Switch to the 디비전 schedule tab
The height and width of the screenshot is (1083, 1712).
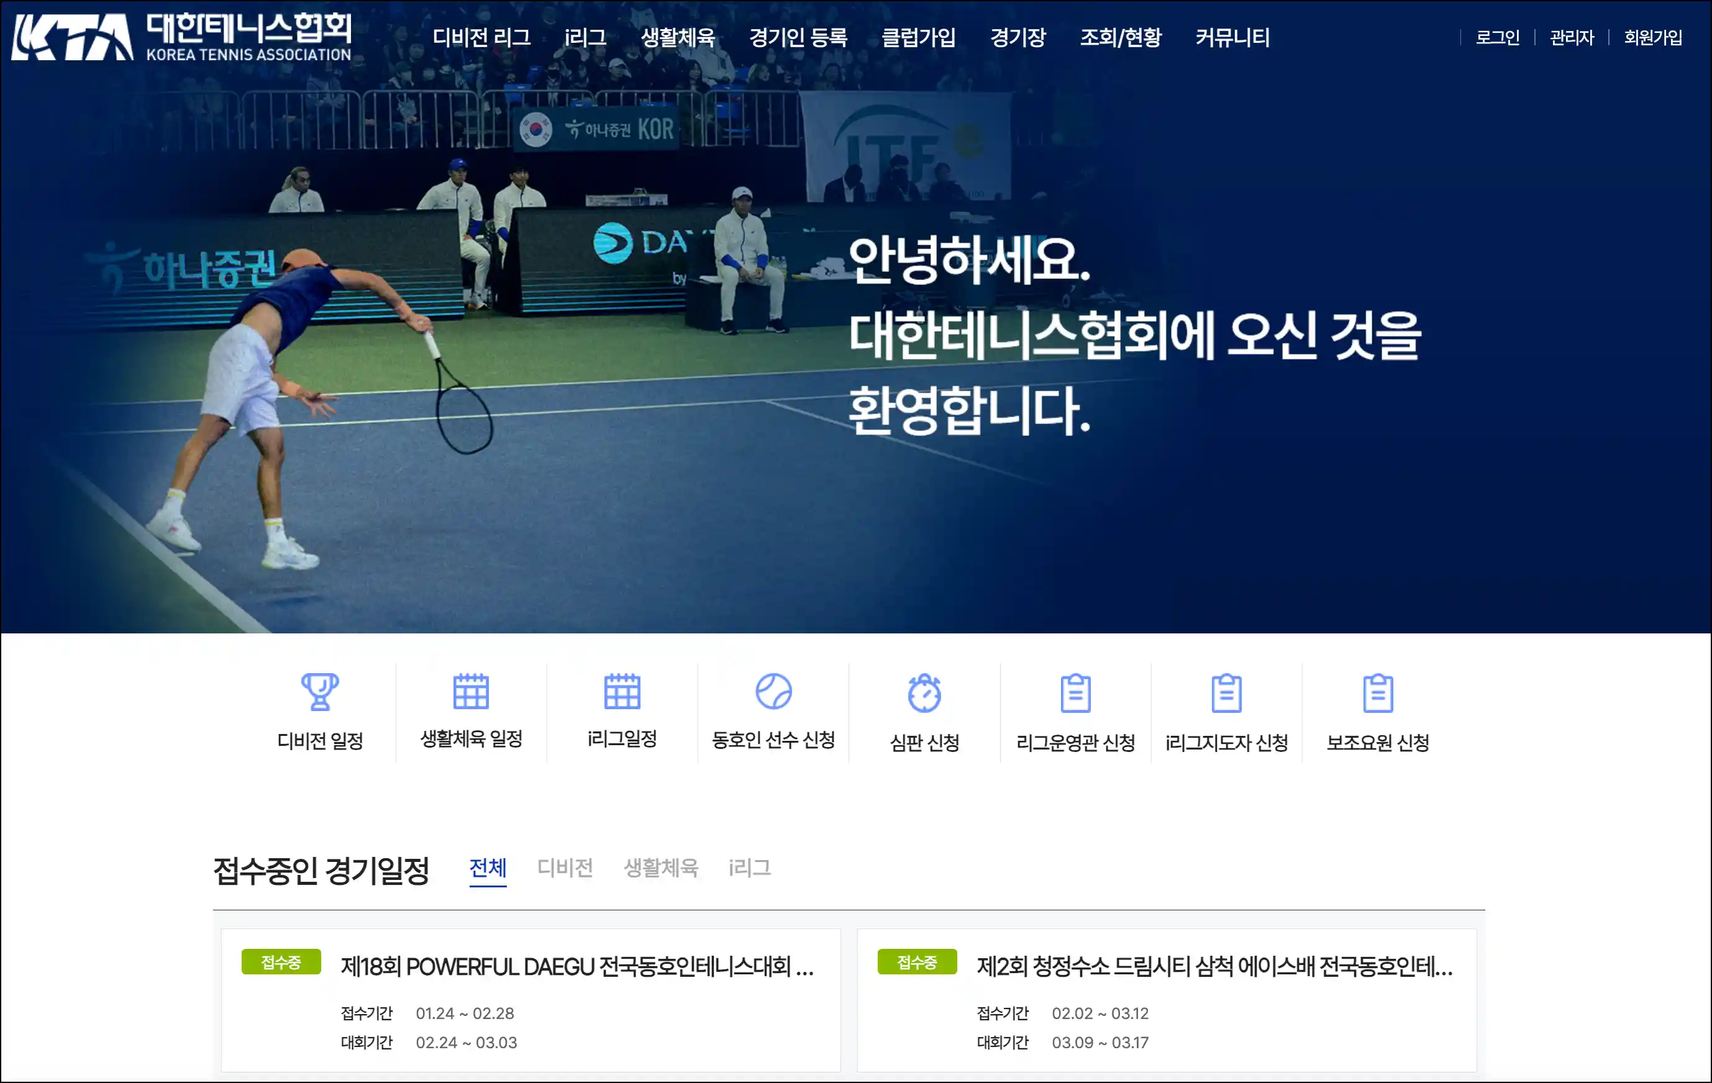click(x=565, y=868)
